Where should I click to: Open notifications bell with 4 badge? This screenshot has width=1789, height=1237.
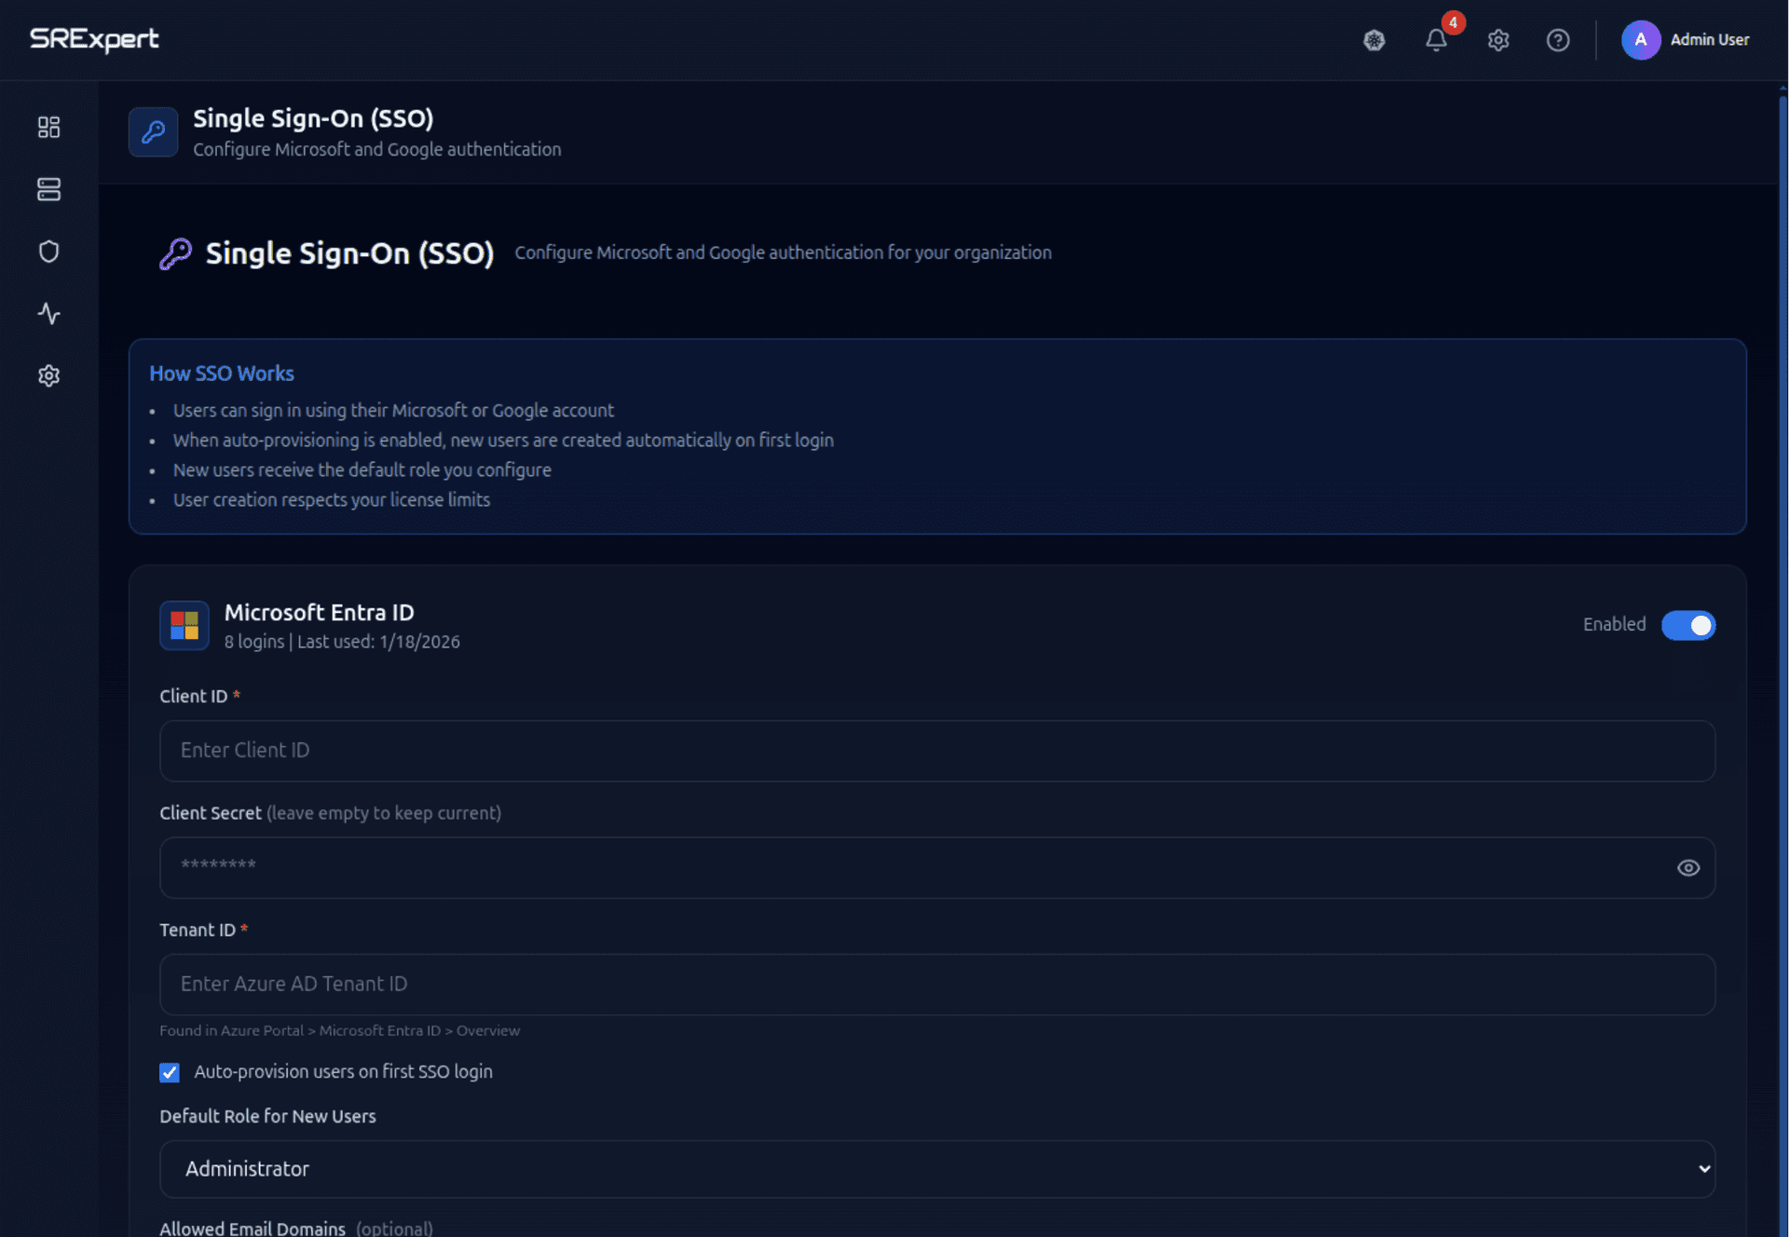click(1436, 40)
